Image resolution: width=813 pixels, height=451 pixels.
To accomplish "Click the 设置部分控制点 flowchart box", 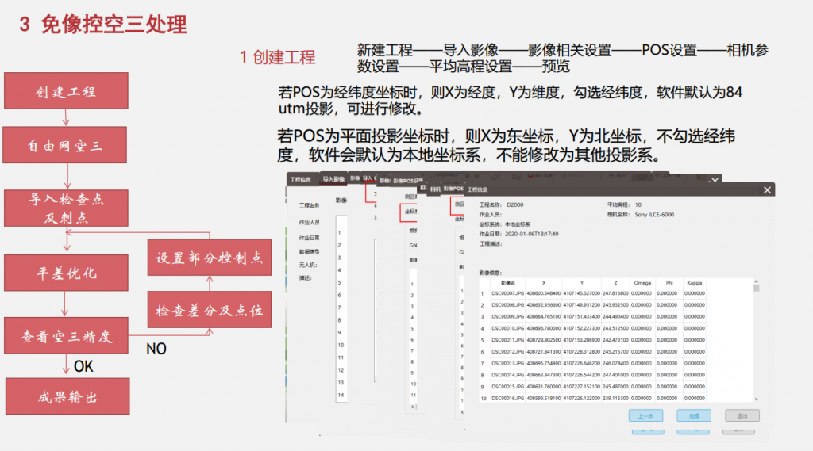I will (210, 258).
